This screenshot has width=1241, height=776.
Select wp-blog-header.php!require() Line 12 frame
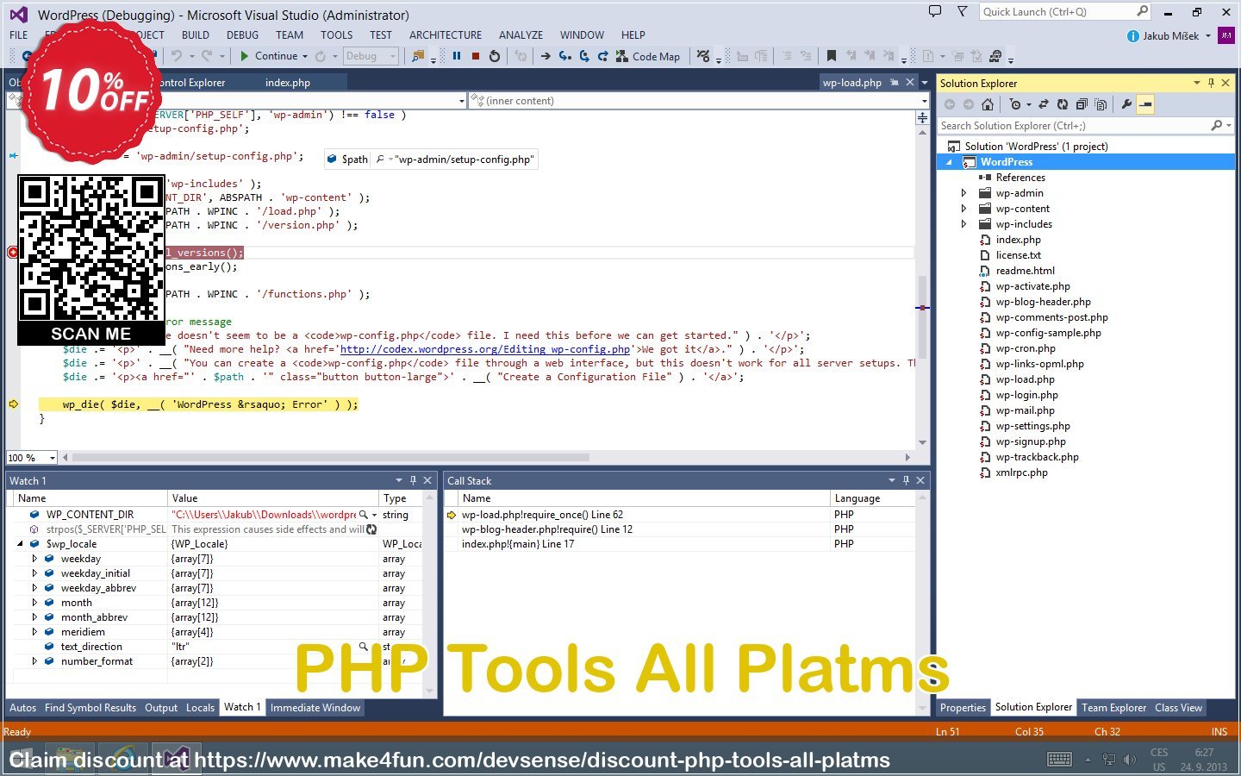[x=547, y=529]
